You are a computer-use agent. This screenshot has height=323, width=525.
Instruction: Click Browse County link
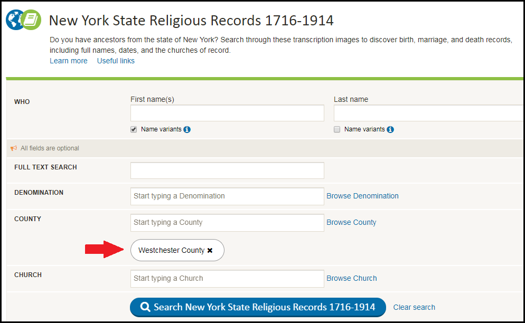point(351,222)
